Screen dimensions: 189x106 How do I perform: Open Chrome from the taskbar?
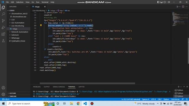[78, 103]
